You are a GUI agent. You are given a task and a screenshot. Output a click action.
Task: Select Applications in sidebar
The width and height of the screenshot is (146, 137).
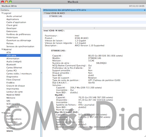[13, 19]
